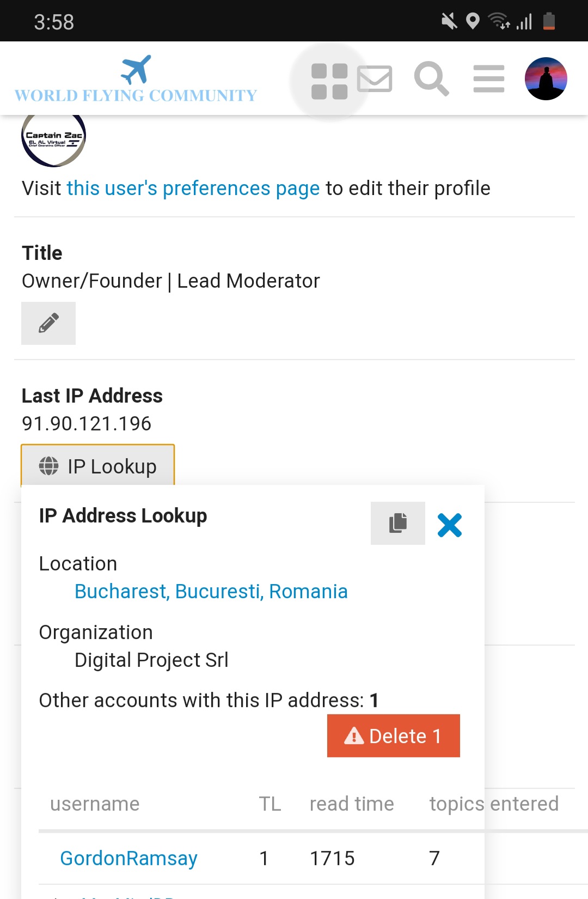This screenshot has height=899, width=588.
Task: Copy the IP lookup details
Action: pyautogui.click(x=398, y=523)
